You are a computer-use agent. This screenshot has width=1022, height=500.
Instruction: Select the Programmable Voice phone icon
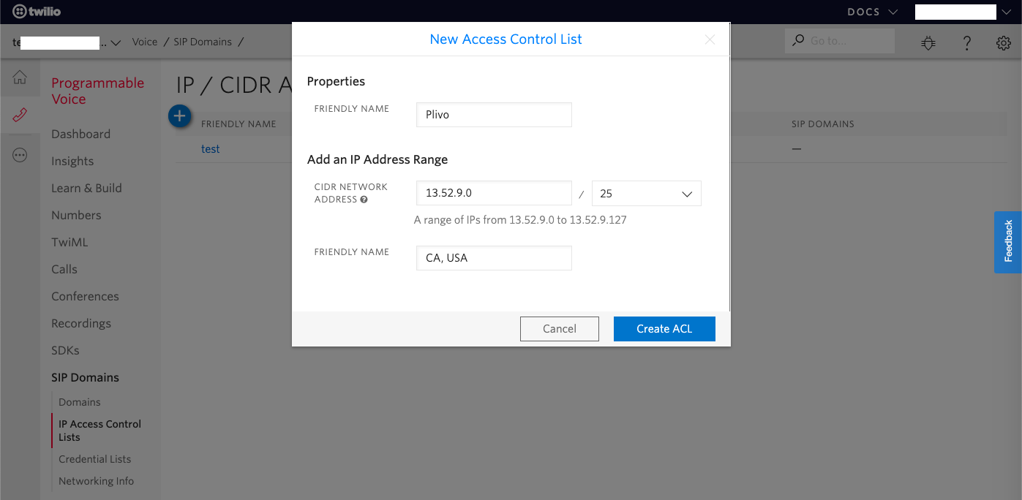(x=20, y=115)
